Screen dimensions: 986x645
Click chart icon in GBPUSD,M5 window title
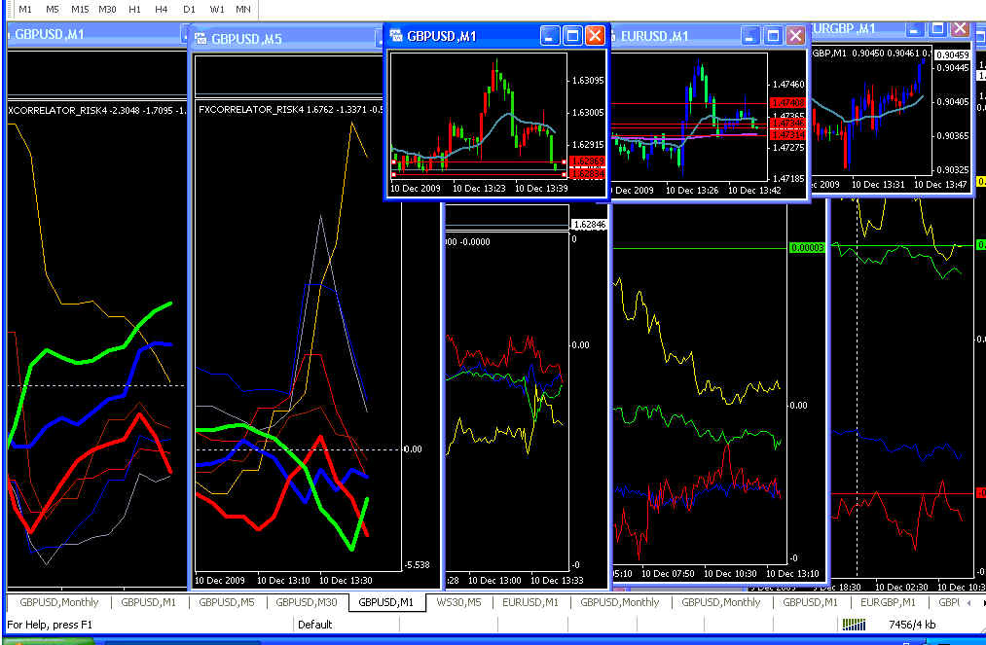201,38
